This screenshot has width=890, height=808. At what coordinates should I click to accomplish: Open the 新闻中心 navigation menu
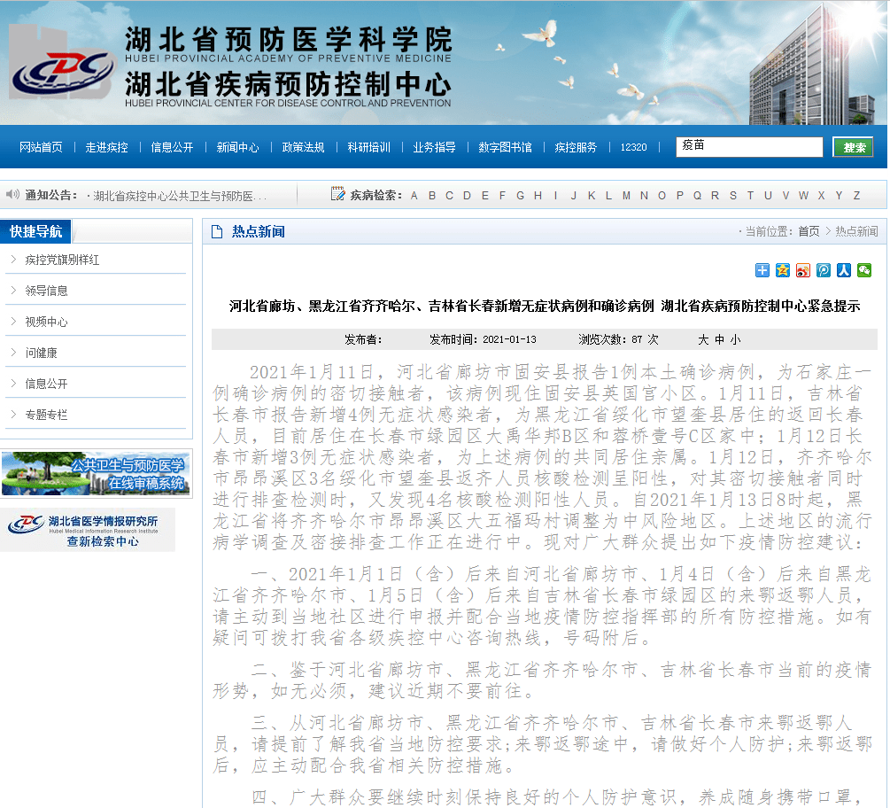(236, 148)
